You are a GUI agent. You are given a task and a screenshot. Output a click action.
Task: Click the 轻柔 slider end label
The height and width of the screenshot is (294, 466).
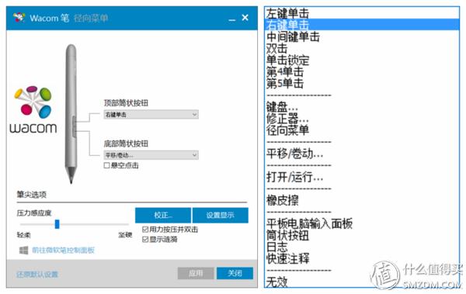24,235
